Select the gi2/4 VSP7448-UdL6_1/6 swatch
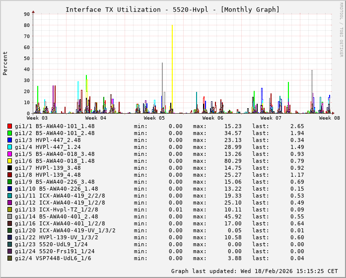The image size is (346, 278). coord(10,258)
